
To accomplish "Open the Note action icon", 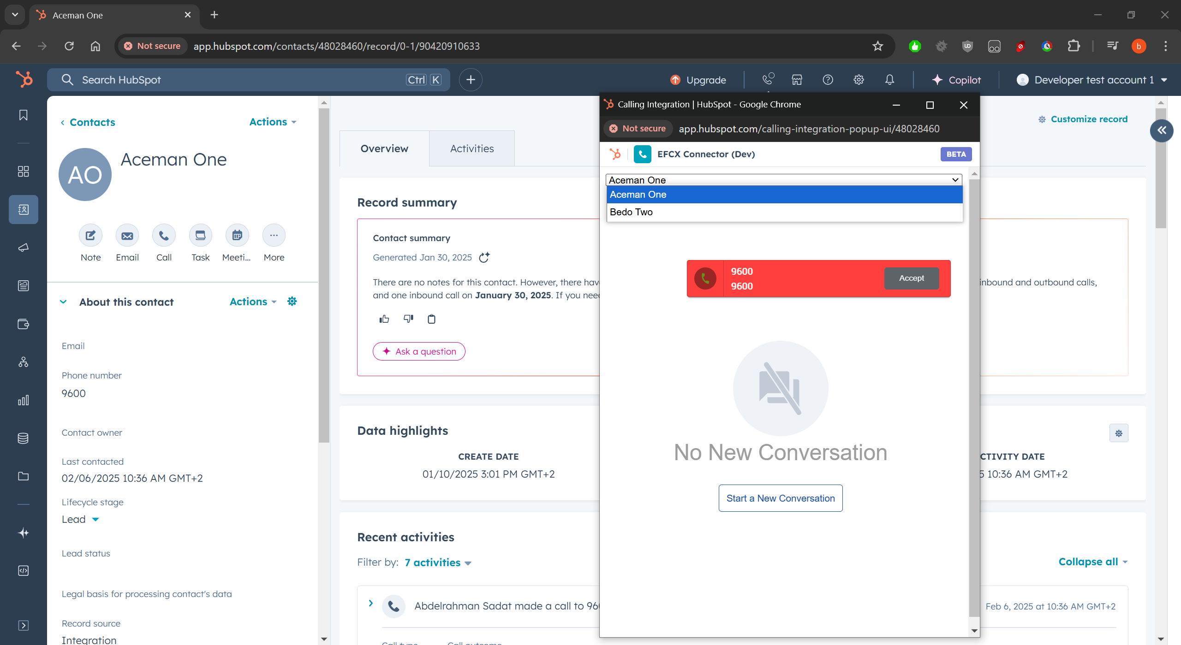I will (x=90, y=236).
